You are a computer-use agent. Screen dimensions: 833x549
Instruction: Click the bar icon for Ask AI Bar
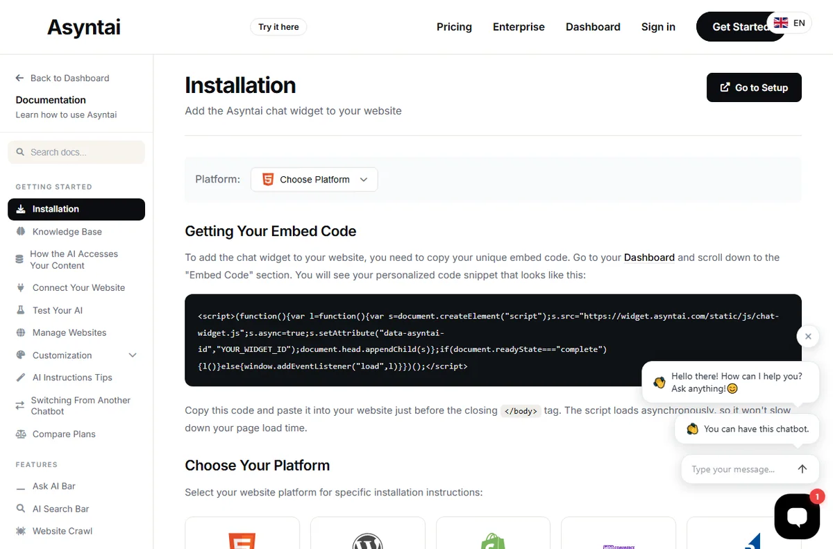coord(20,489)
